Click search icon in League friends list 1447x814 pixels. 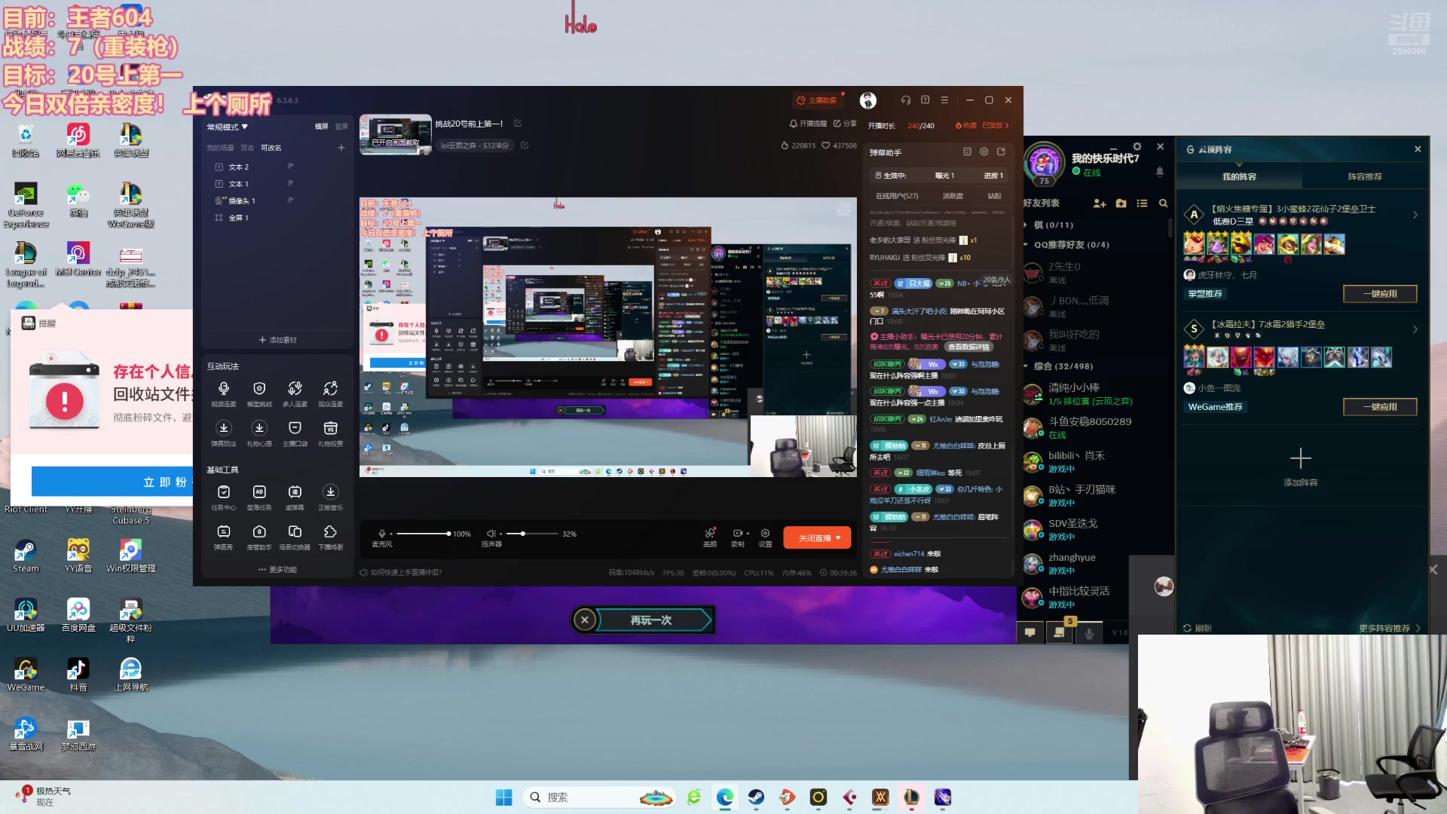point(1163,203)
